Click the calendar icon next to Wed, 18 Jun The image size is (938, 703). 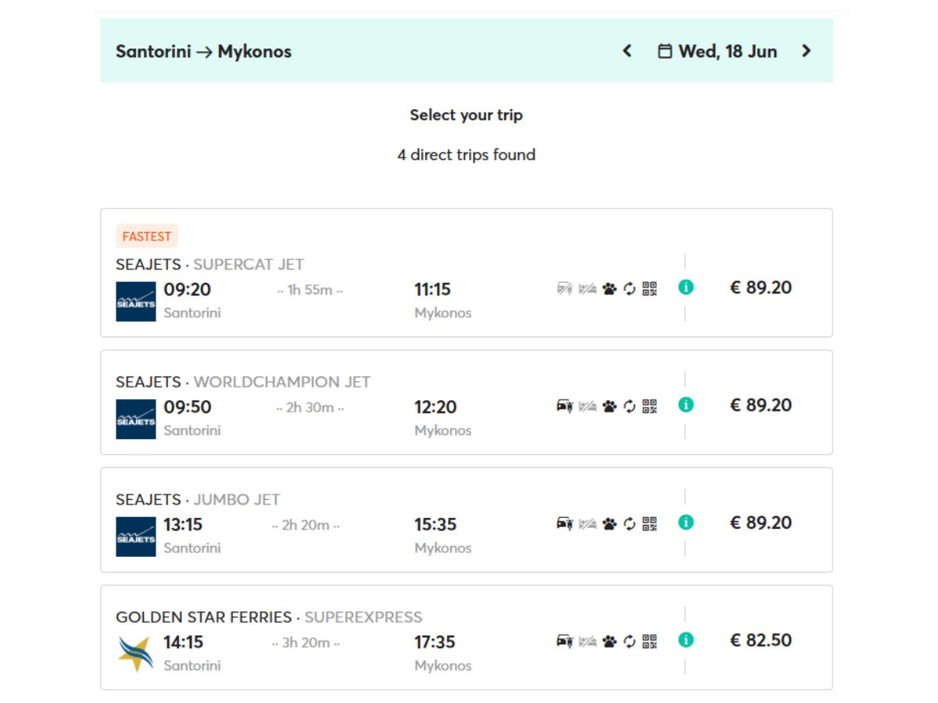[x=665, y=51]
